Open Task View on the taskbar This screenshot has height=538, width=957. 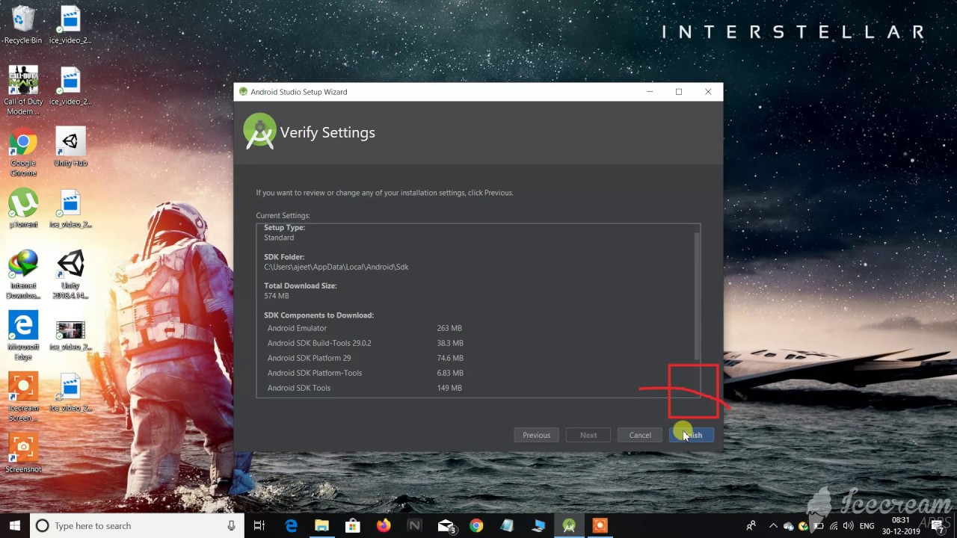(x=259, y=525)
